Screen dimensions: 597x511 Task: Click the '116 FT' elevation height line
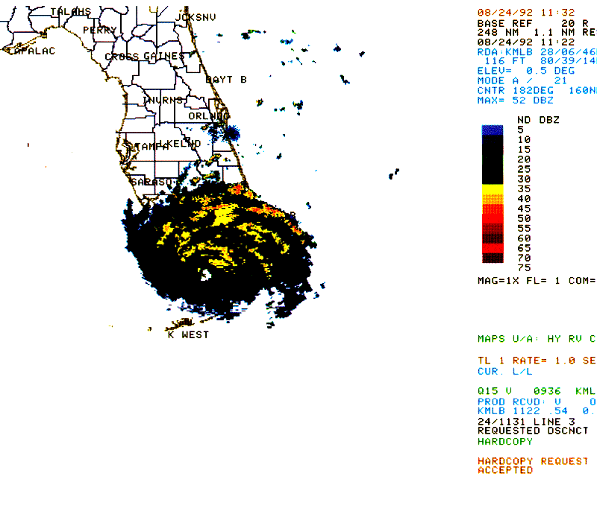(x=540, y=61)
